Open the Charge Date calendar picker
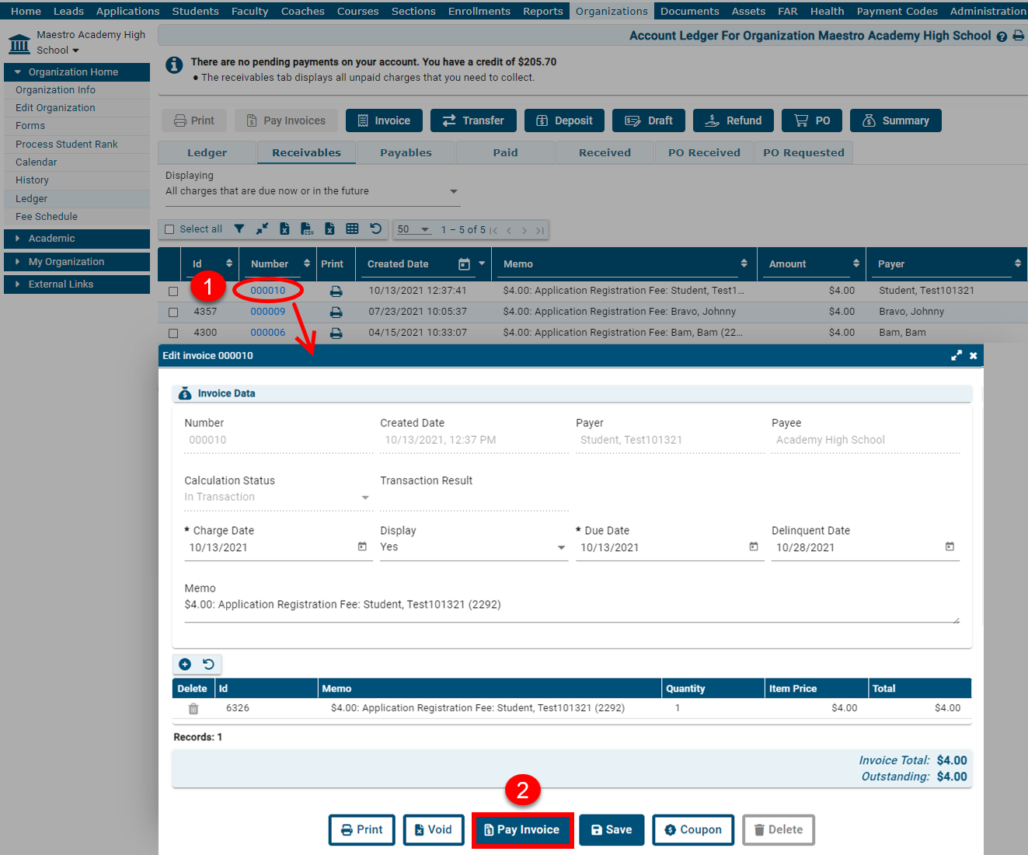Screen dimensions: 1028x855 click(x=362, y=546)
